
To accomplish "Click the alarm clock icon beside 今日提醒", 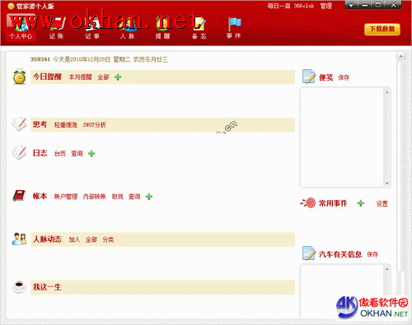I will (19, 77).
